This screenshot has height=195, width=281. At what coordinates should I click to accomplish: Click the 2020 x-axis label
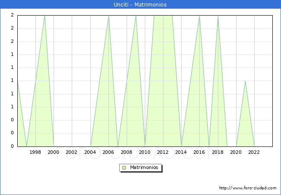point(236,152)
